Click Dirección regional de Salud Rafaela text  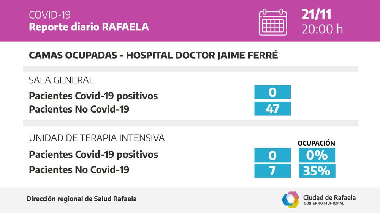coord(82,199)
